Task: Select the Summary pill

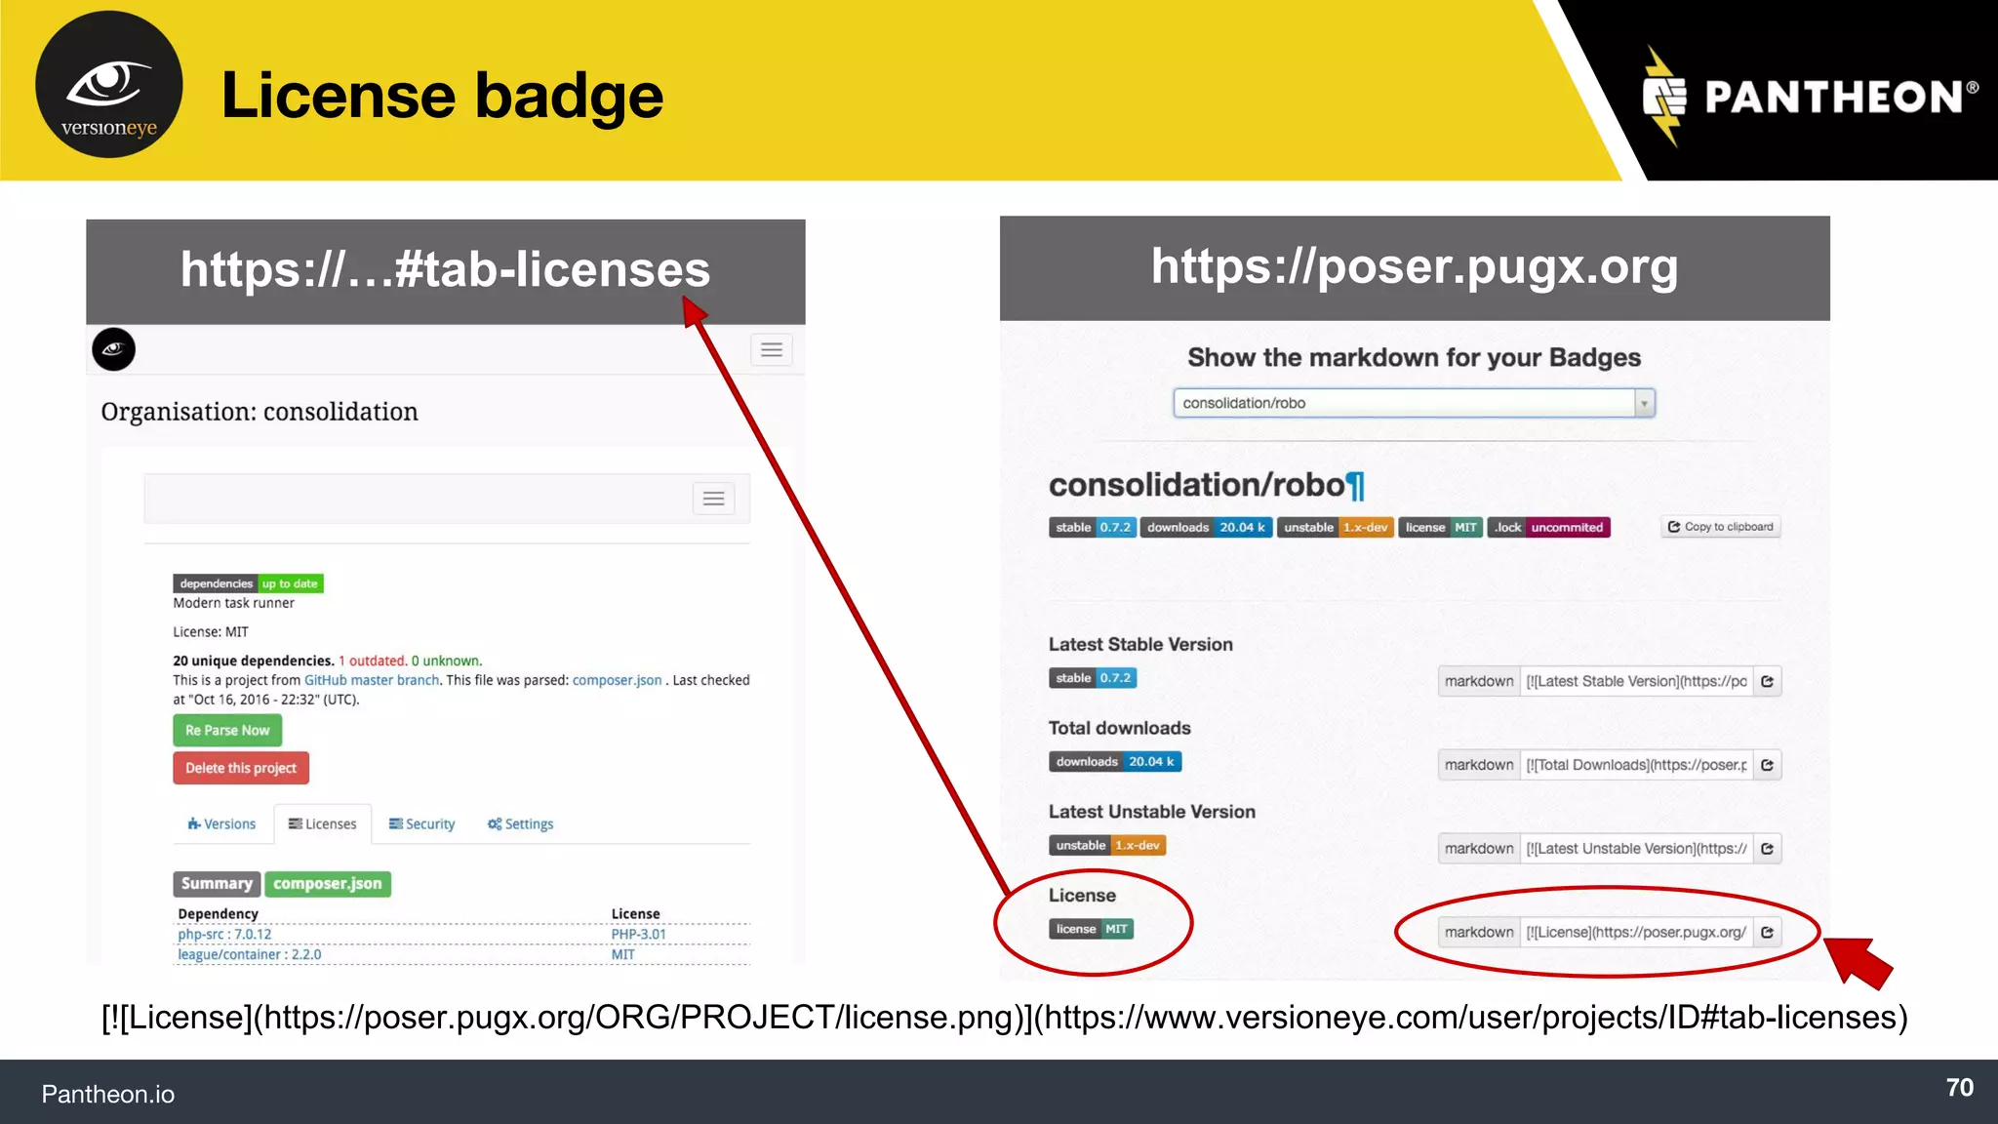Action: 217,884
